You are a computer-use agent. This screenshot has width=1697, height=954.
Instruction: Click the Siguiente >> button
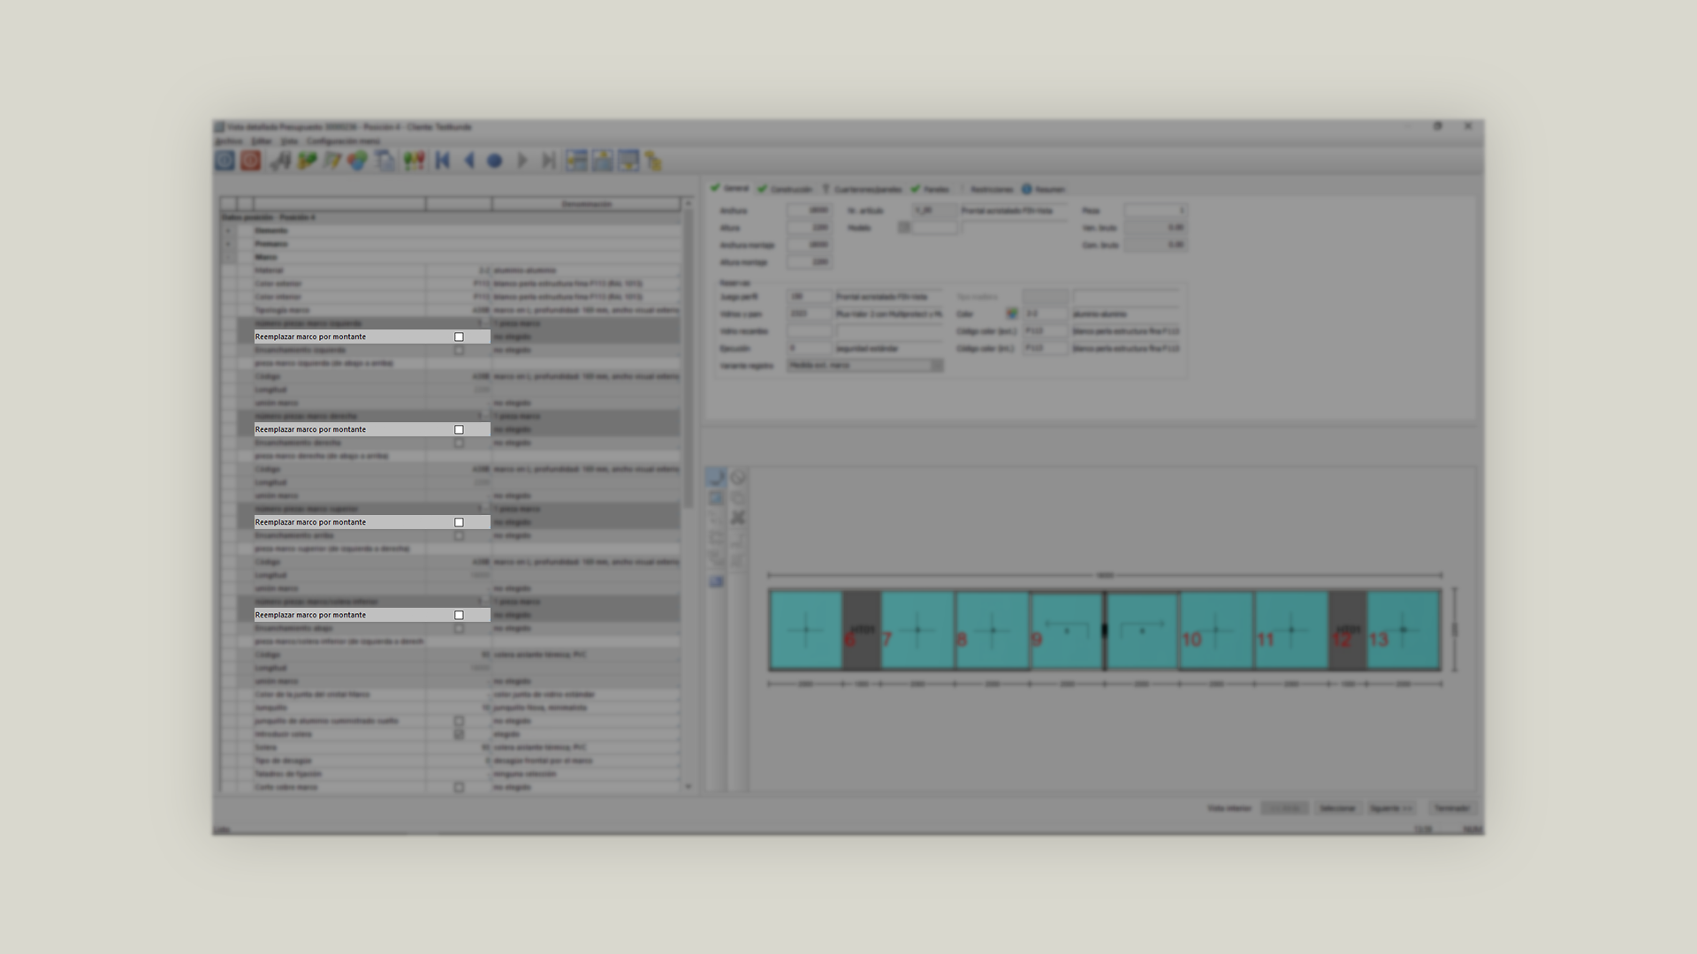[1390, 808]
